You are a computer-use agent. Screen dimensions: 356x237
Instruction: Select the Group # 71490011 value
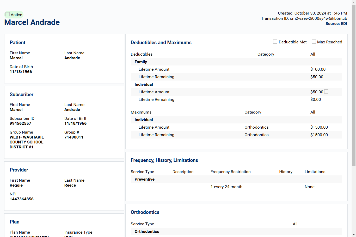(x=74, y=137)
